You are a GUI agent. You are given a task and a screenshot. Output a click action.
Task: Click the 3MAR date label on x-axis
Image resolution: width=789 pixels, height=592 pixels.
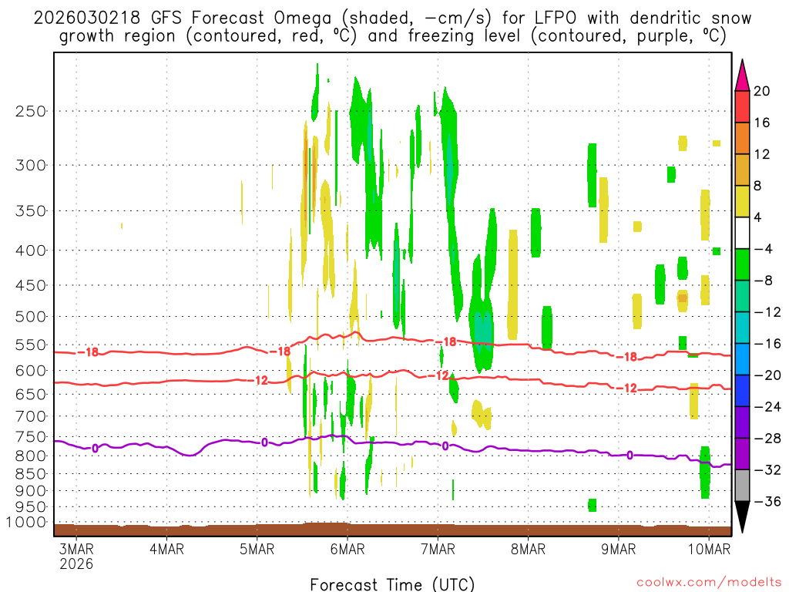[x=76, y=549]
